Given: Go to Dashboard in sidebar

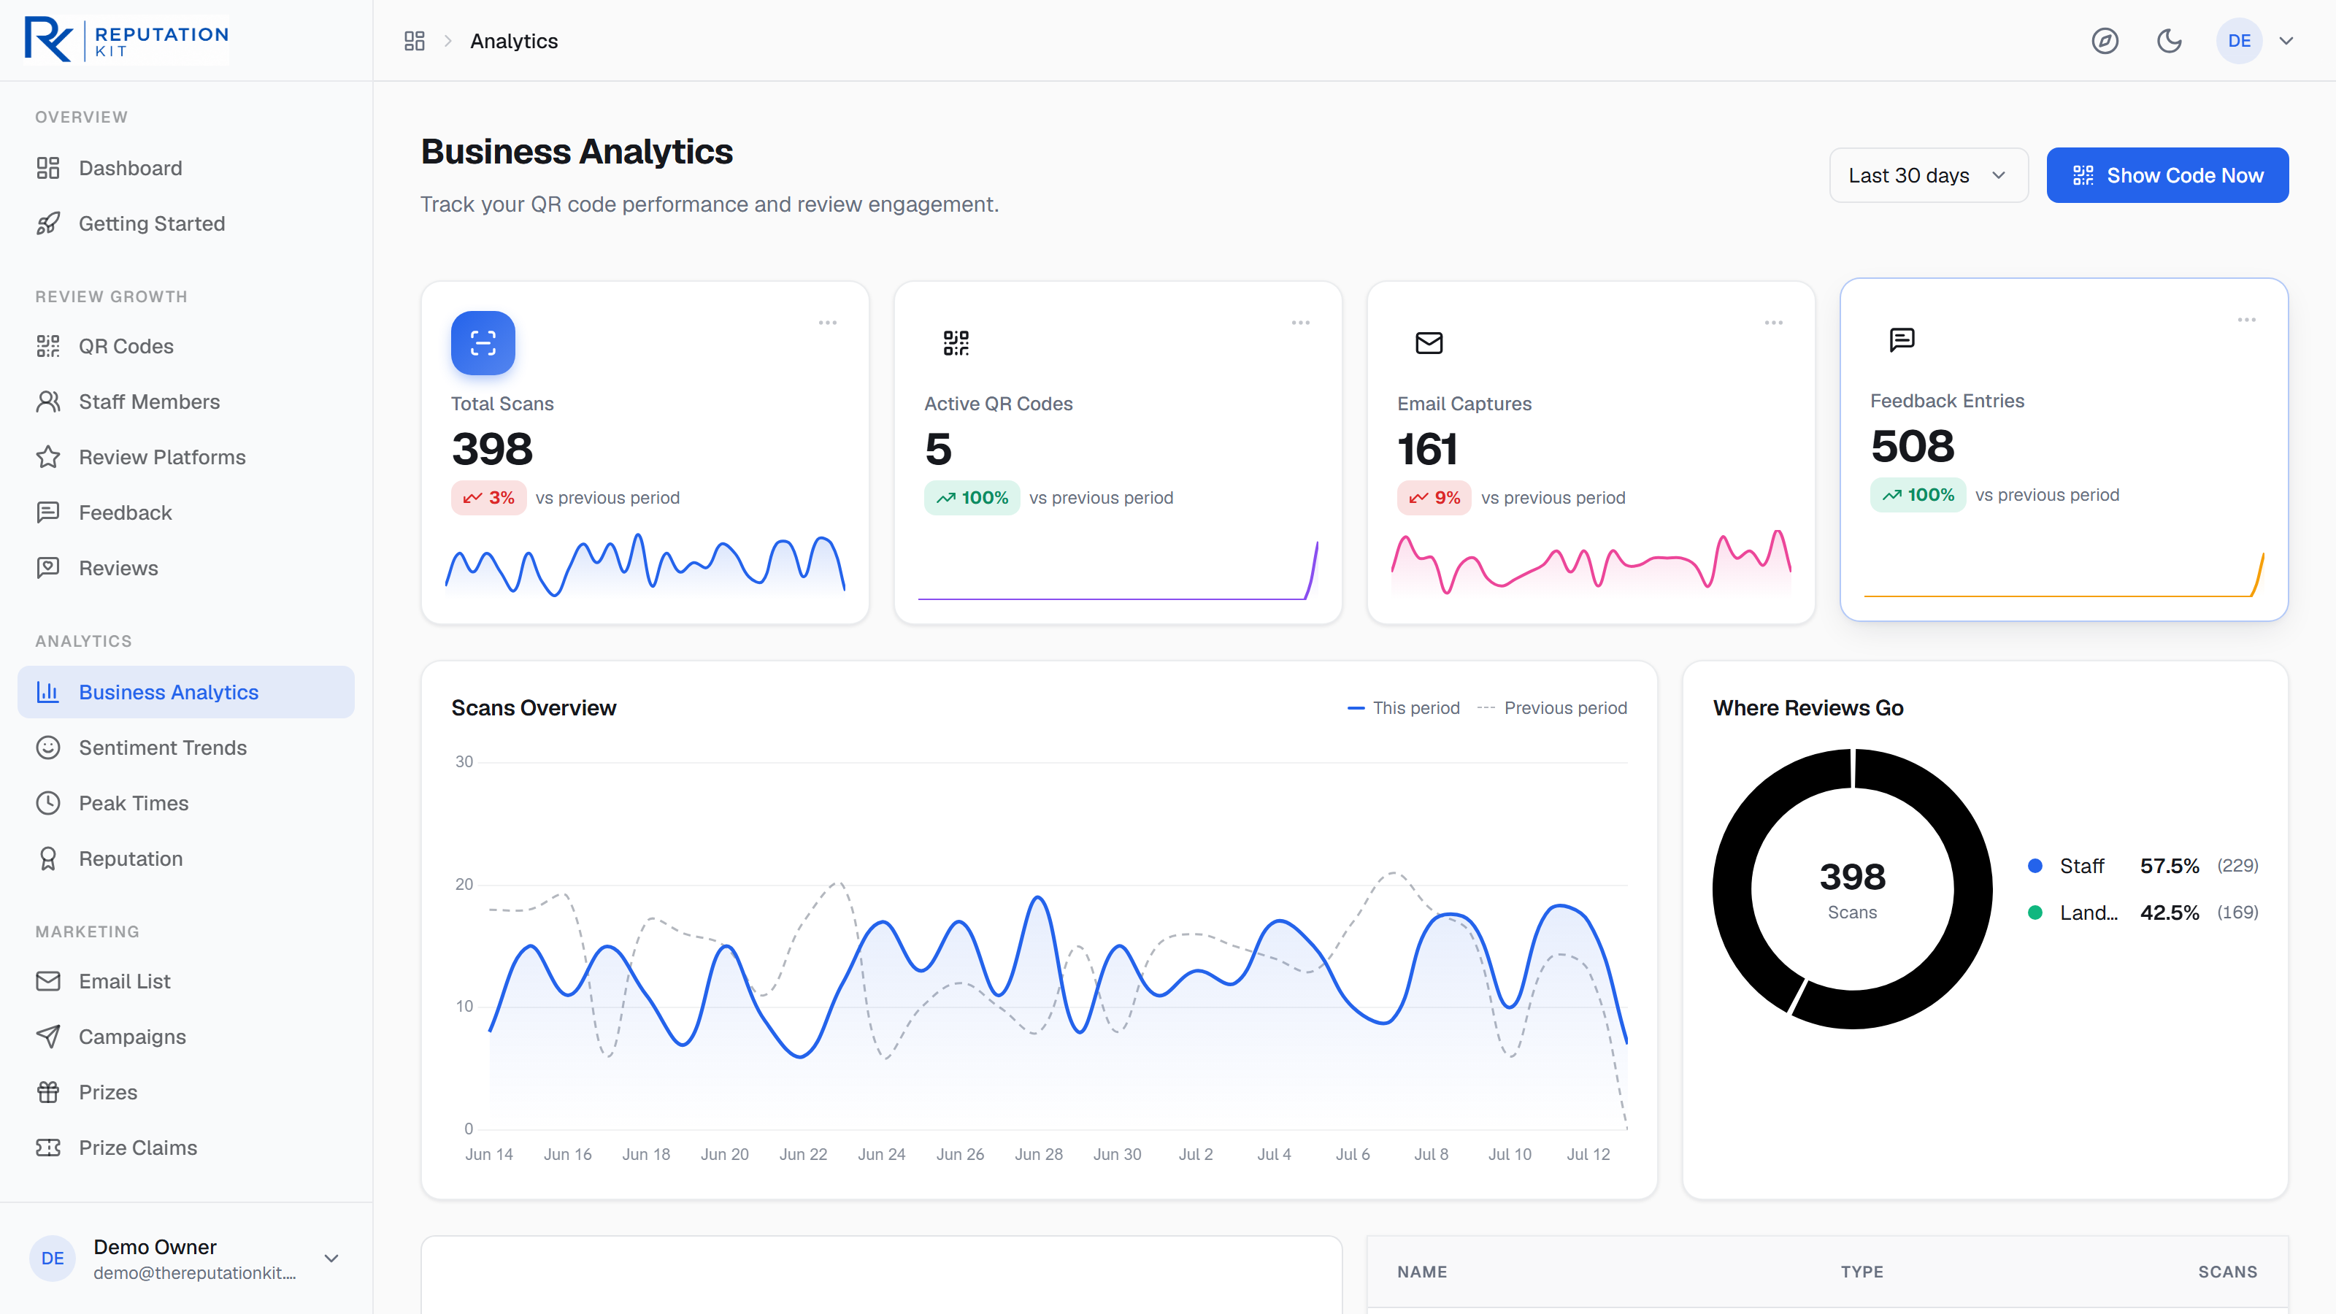Looking at the screenshot, I should point(186,168).
